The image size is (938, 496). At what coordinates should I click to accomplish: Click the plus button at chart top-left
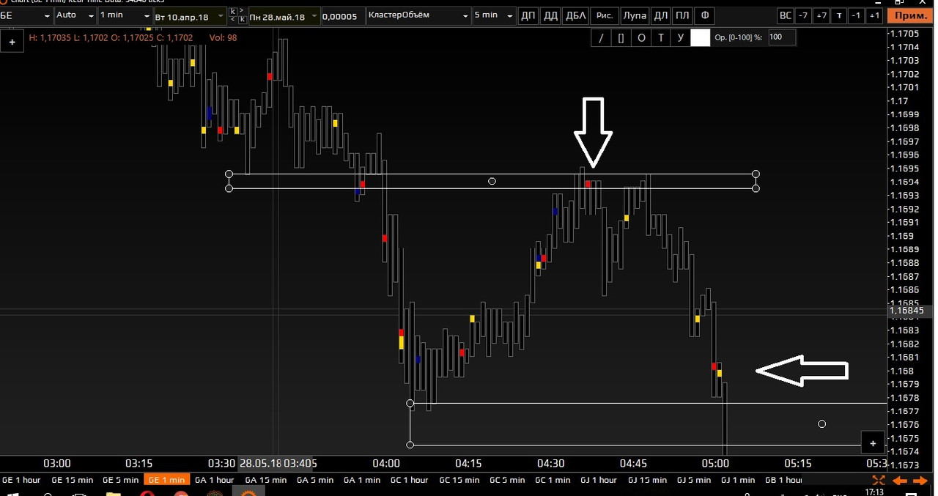point(12,42)
